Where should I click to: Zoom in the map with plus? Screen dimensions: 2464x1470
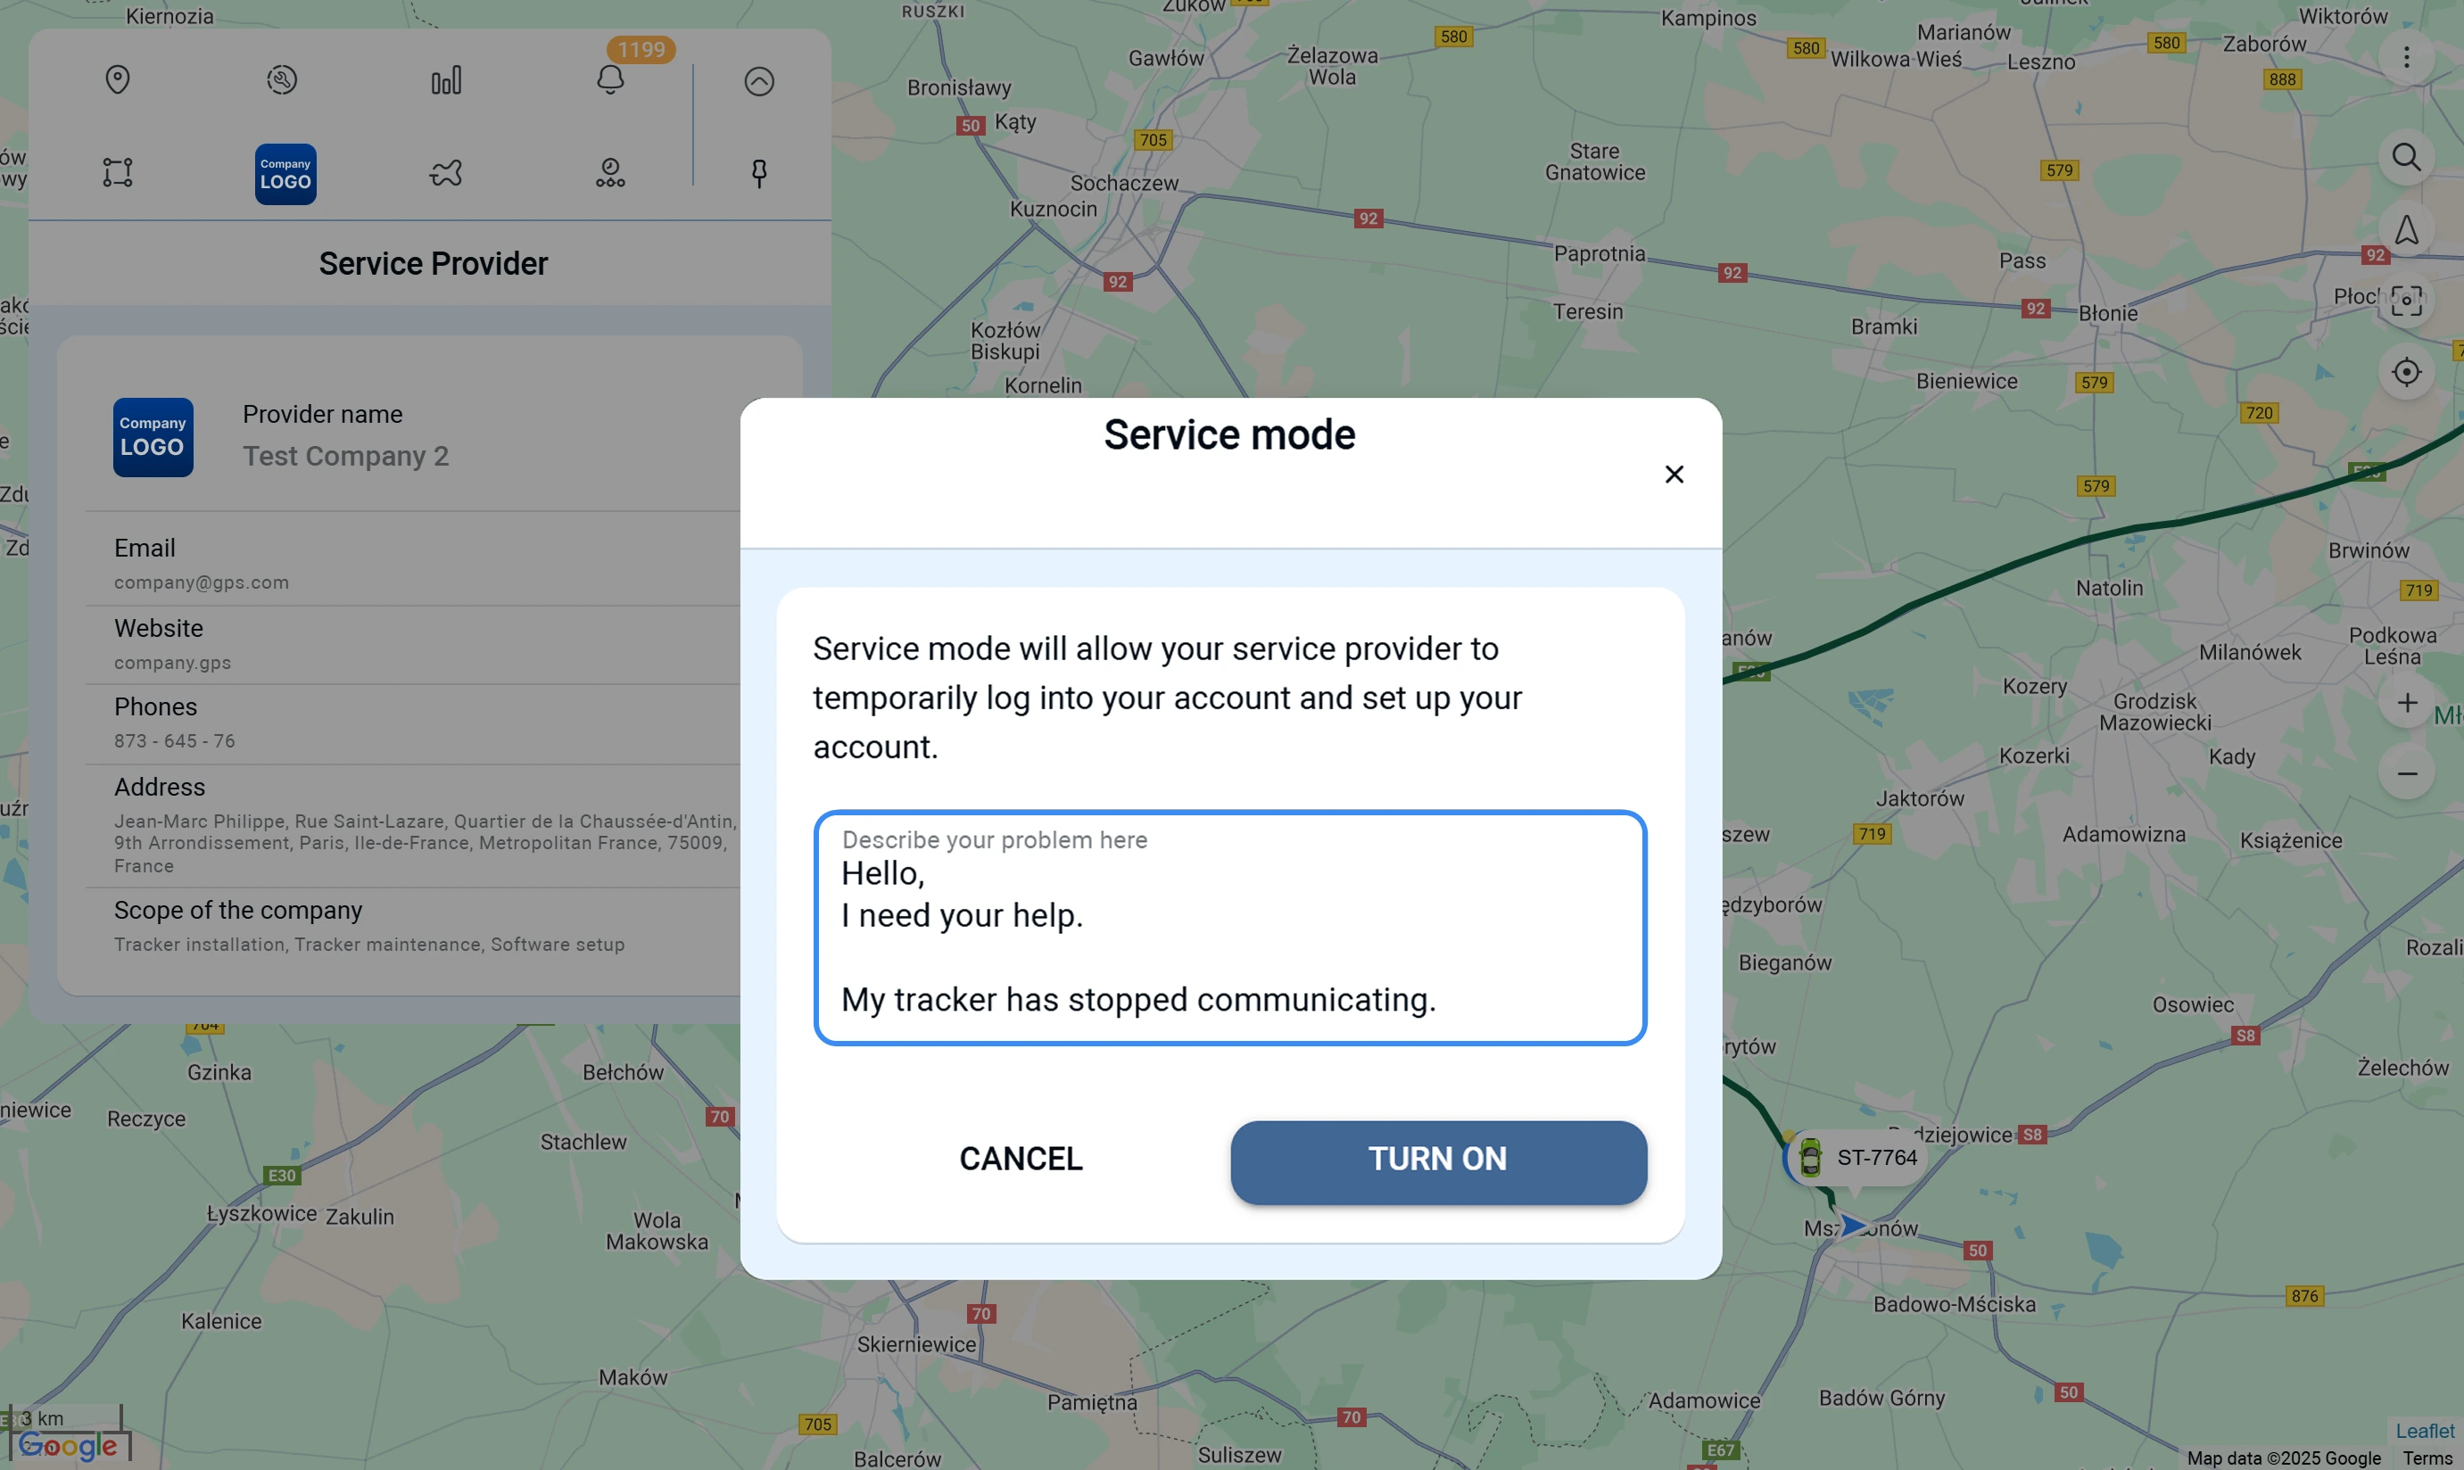2405,703
